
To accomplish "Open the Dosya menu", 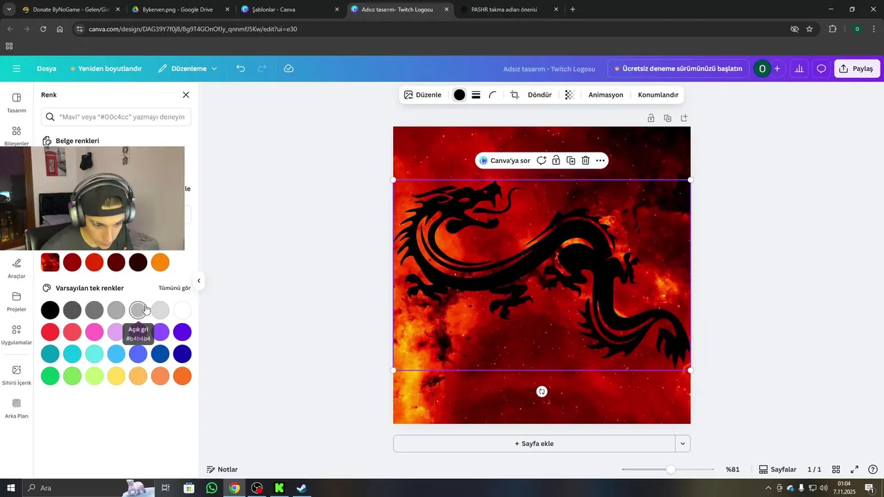I will tap(46, 68).
